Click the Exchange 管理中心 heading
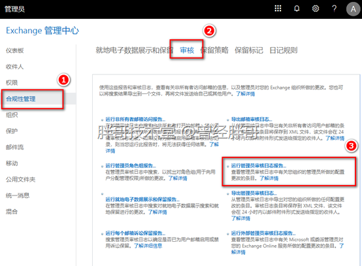 click(42, 31)
